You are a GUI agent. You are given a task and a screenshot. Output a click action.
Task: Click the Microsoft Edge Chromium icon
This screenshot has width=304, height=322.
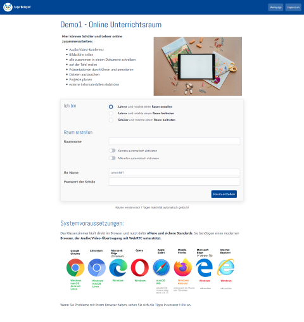click(118, 267)
